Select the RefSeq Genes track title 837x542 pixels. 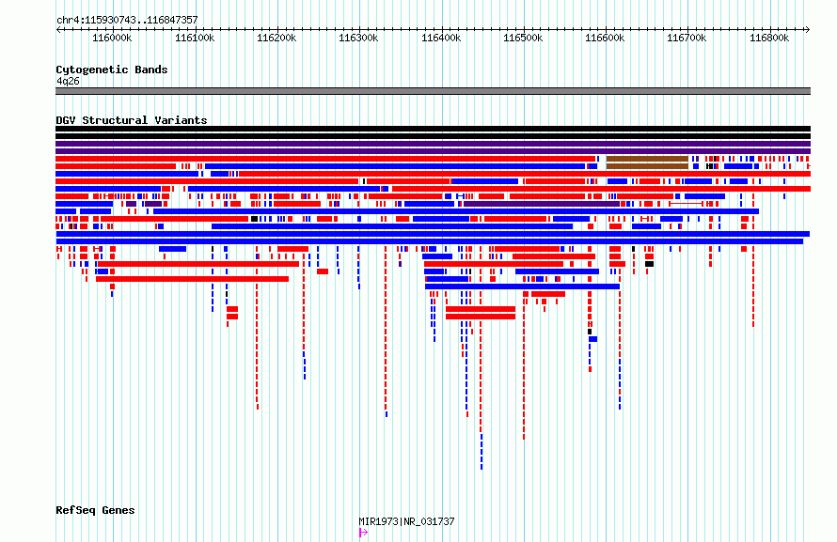point(95,510)
